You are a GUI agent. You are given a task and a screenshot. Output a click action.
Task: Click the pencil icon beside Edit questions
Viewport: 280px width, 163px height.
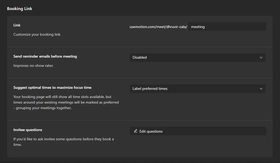tap(136, 131)
